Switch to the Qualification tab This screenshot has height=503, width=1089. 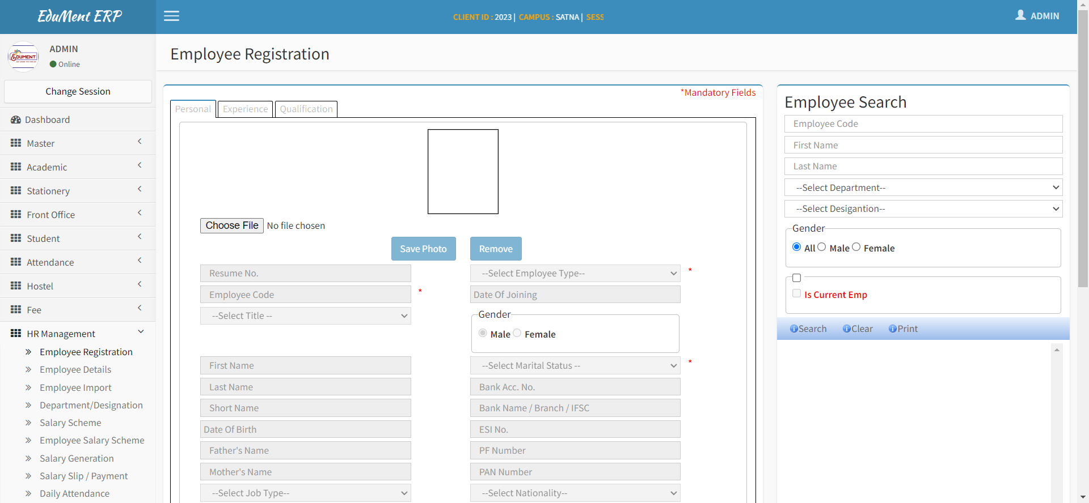coord(306,109)
